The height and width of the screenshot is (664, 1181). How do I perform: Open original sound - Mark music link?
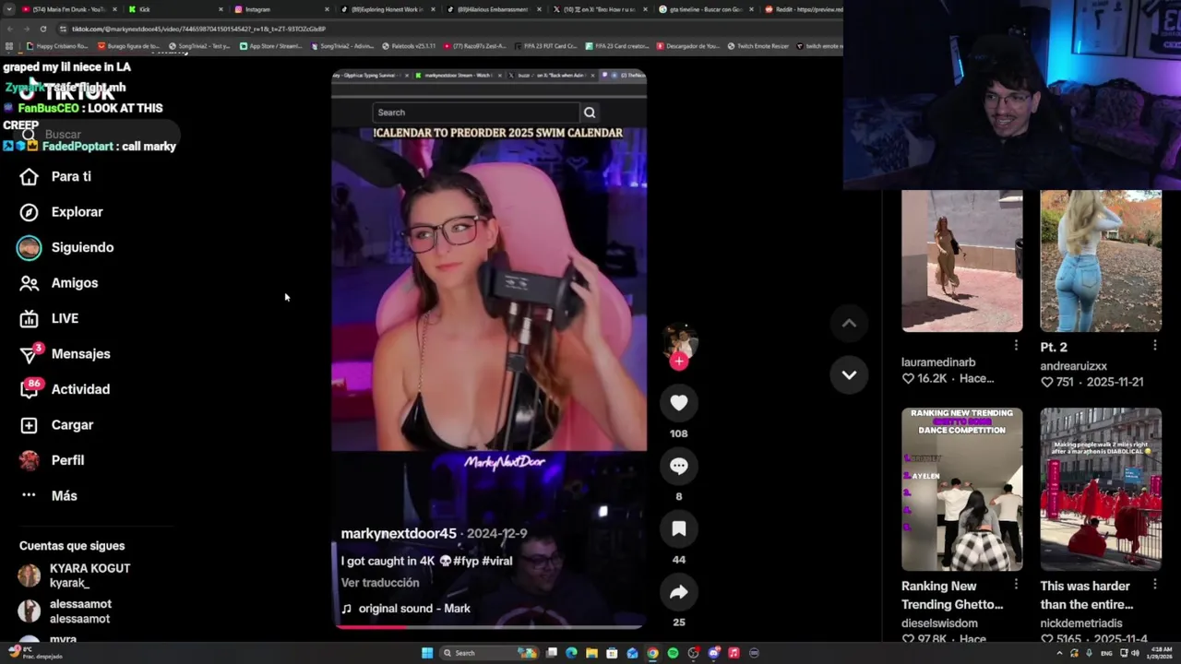[x=406, y=609]
